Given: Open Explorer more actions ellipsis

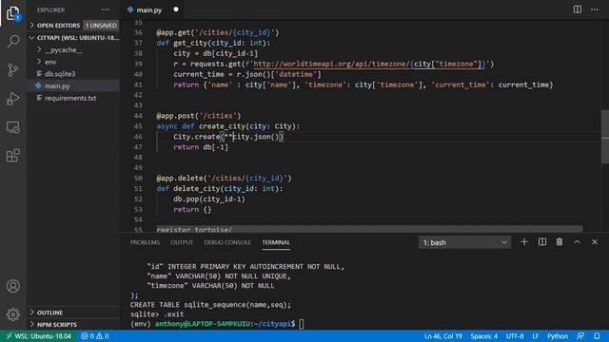Looking at the screenshot, I should click(106, 9).
